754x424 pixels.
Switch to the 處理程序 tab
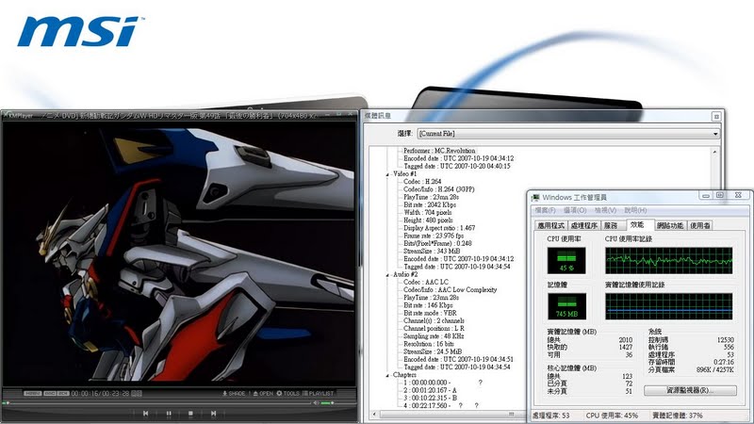pyautogui.click(x=584, y=225)
